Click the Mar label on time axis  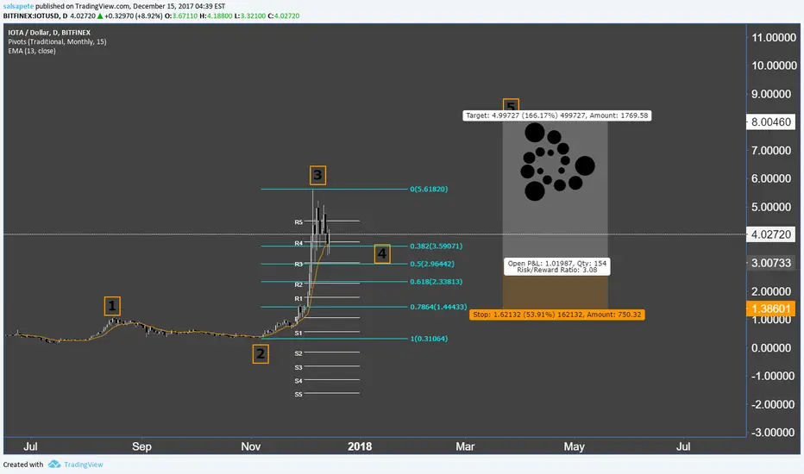465,446
